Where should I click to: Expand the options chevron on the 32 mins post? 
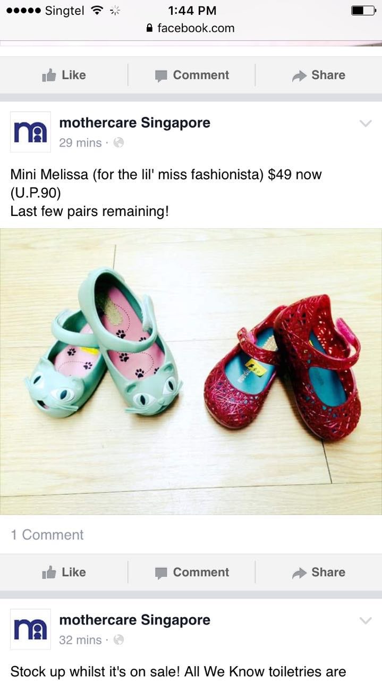366,620
